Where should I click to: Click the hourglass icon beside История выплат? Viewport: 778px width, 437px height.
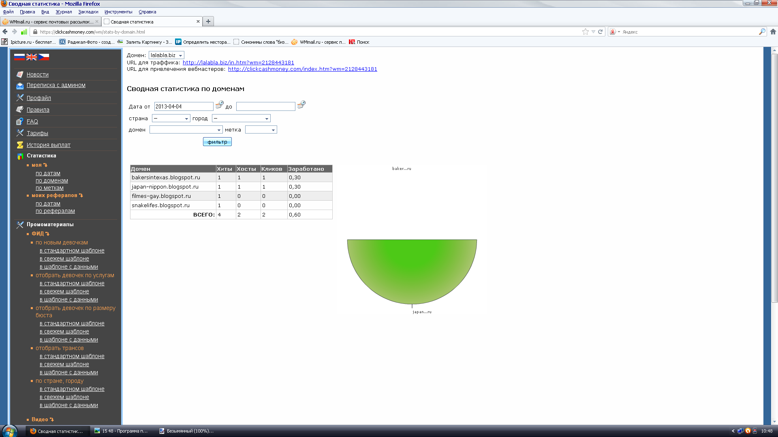tap(20, 145)
